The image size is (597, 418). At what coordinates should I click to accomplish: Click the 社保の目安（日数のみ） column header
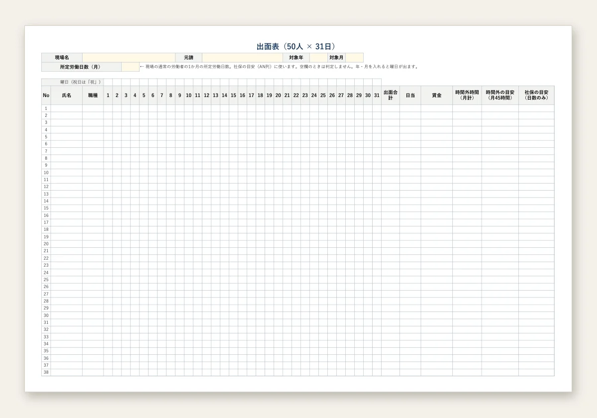[x=536, y=95]
